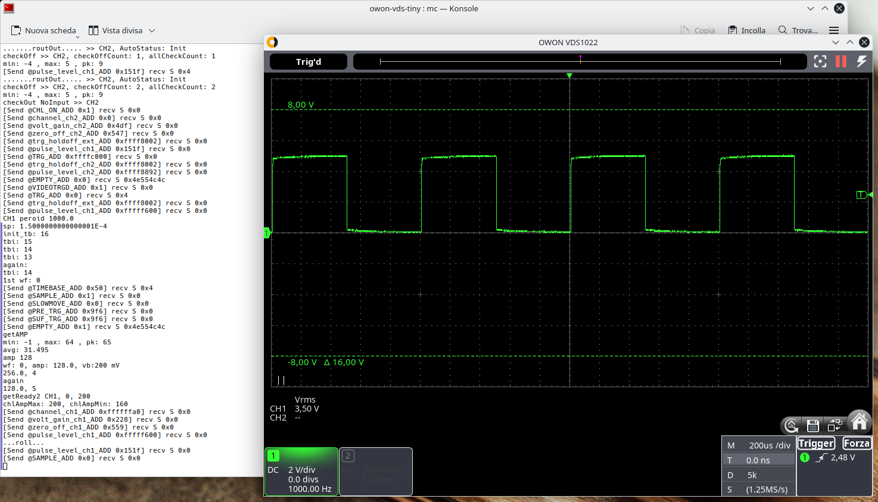Expand the Vista divisa dropdown arrow
Image resolution: width=878 pixels, height=502 pixels.
click(152, 30)
